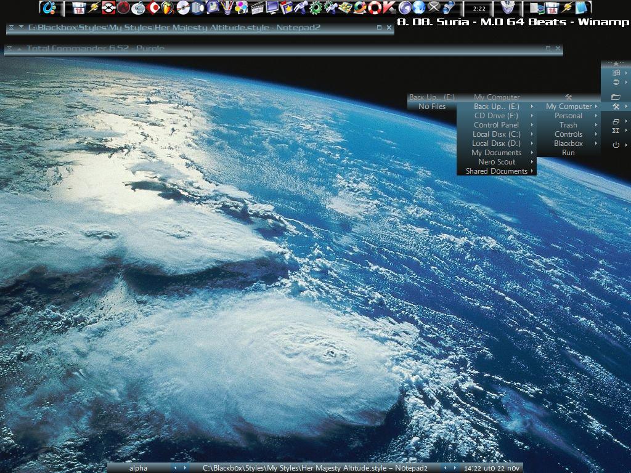Expand the Trash submenu arrow
Viewport: 631px width, 473px height.
(596, 125)
